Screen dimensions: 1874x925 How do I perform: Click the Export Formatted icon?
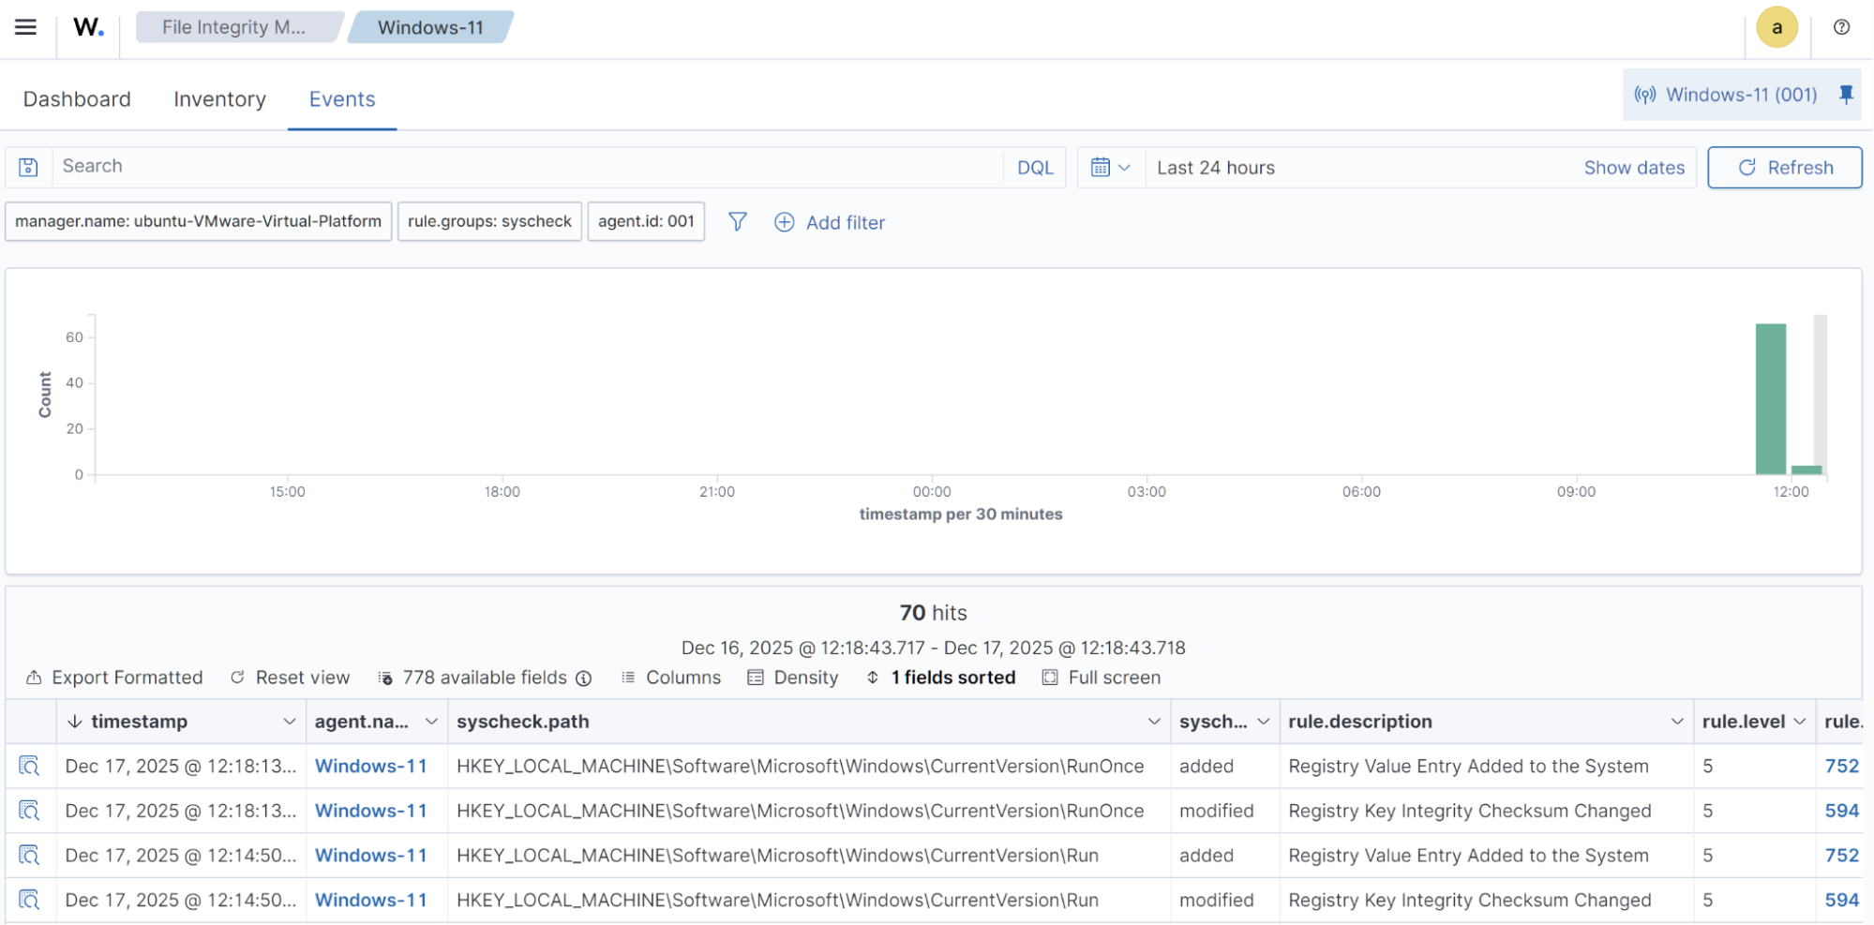[x=35, y=677]
